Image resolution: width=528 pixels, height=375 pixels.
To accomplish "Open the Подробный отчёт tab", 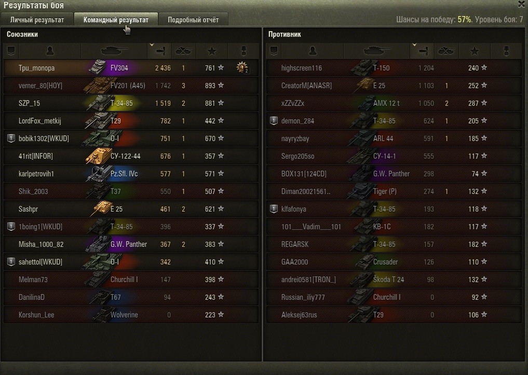I will pyautogui.click(x=193, y=20).
